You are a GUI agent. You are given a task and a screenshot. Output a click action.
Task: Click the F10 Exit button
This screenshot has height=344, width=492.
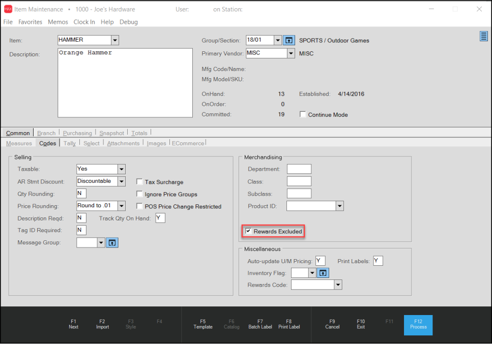pyautogui.click(x=361, y=324)
